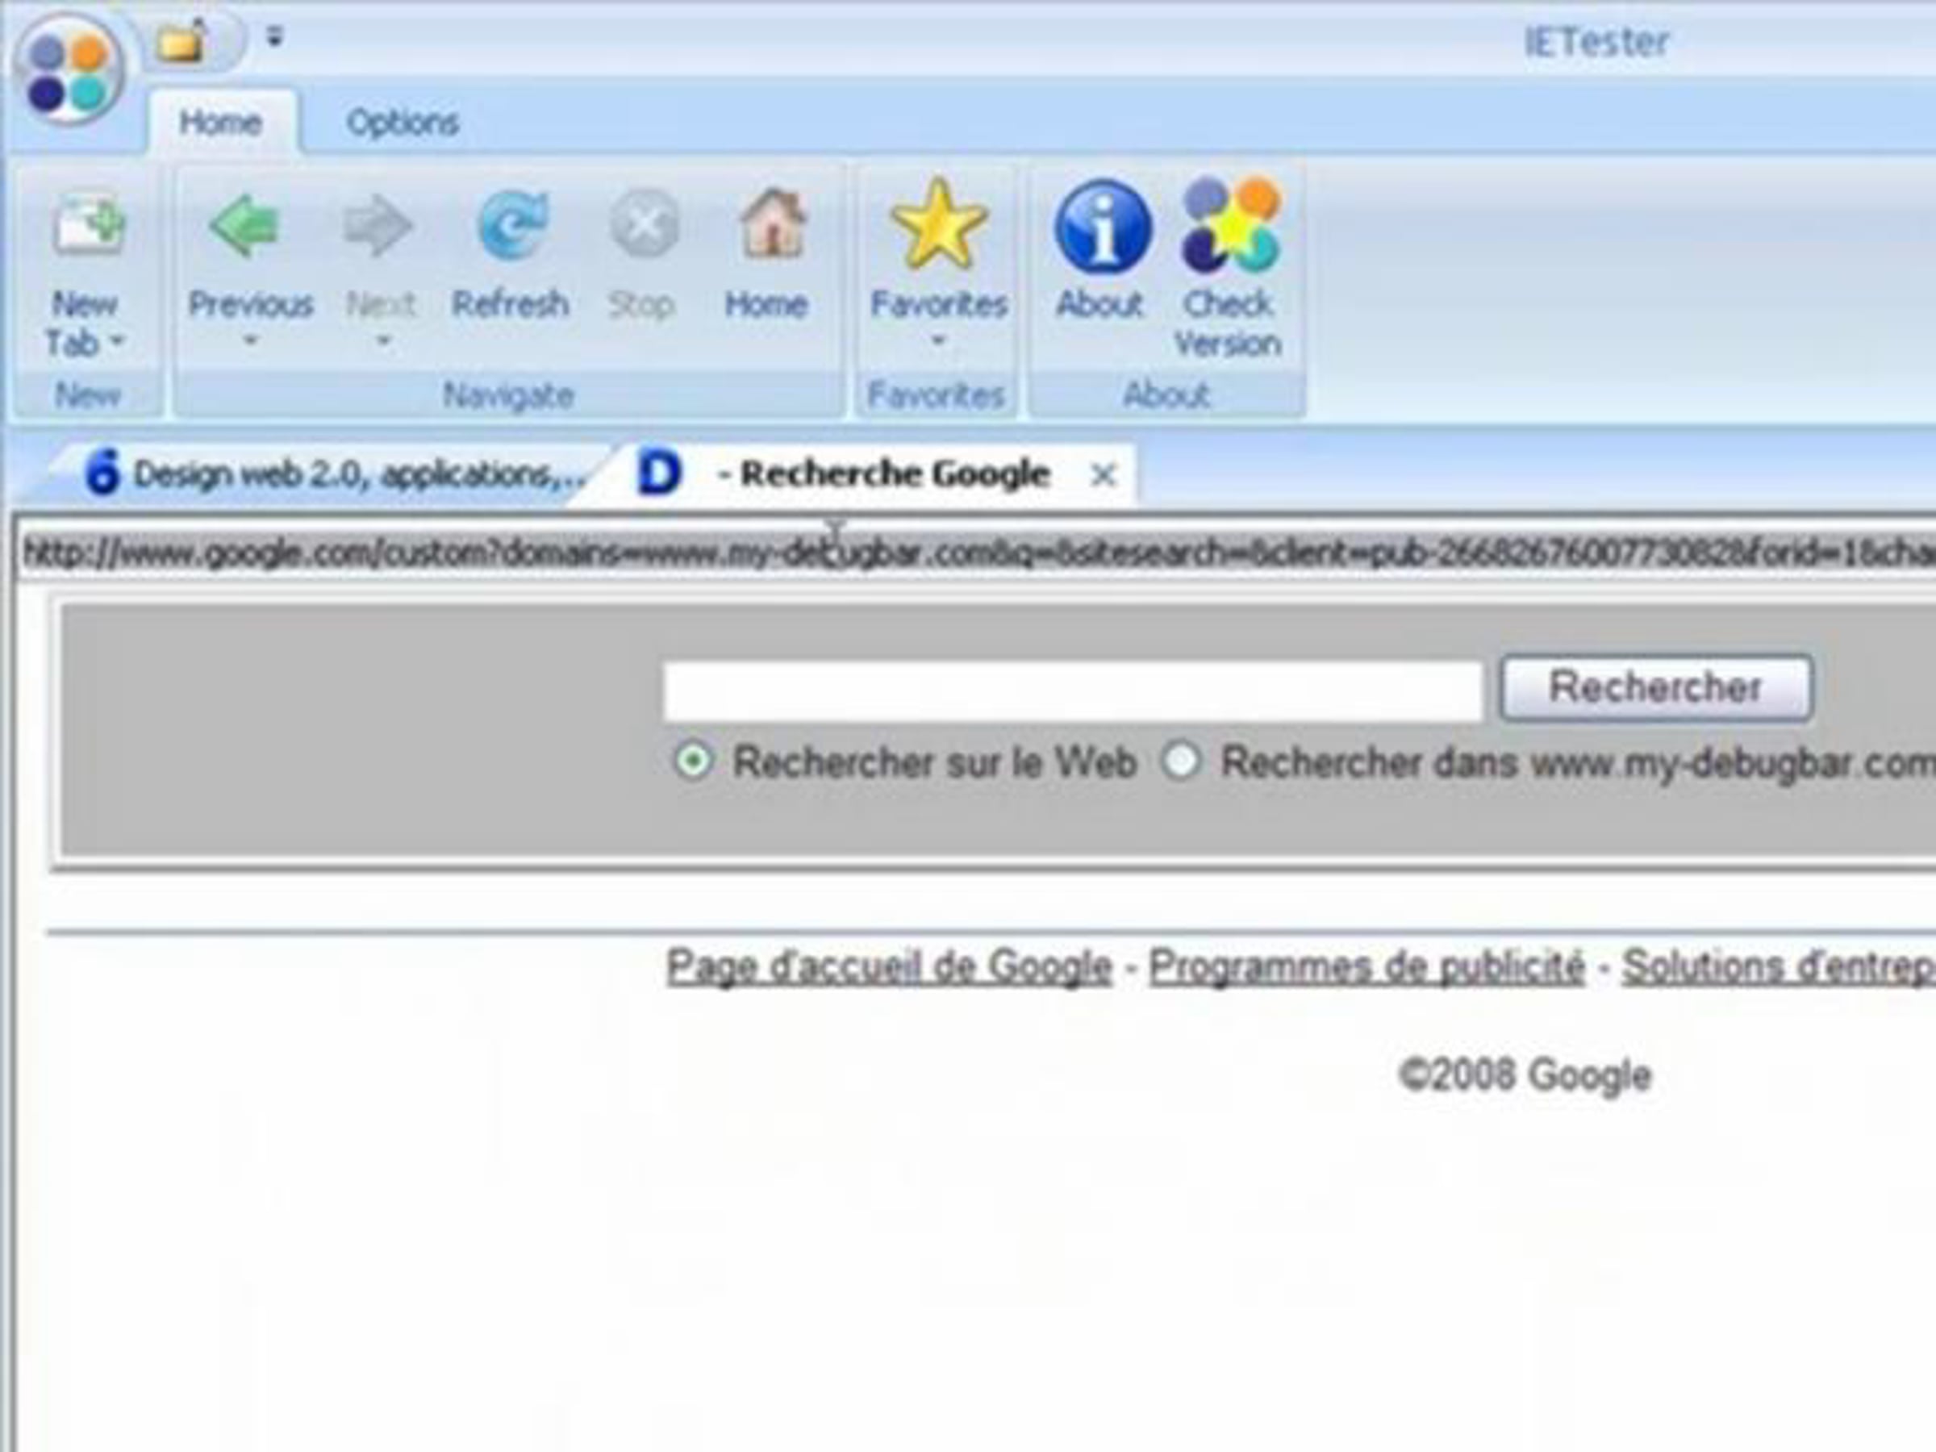The height and width of the screenshot is (1452, 1936).
Task: Click the Google search text field
Action: [x=1073, y=691]
